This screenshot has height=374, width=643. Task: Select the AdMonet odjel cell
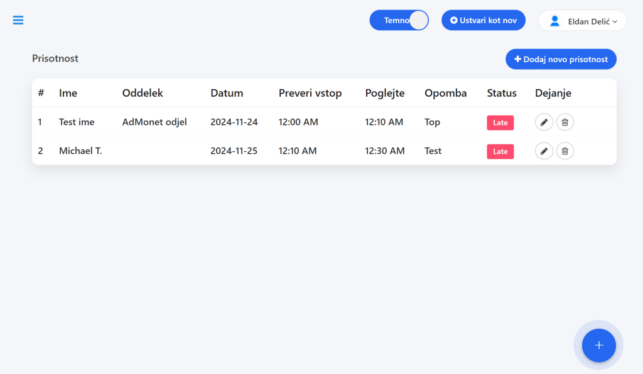coord(154,122)
